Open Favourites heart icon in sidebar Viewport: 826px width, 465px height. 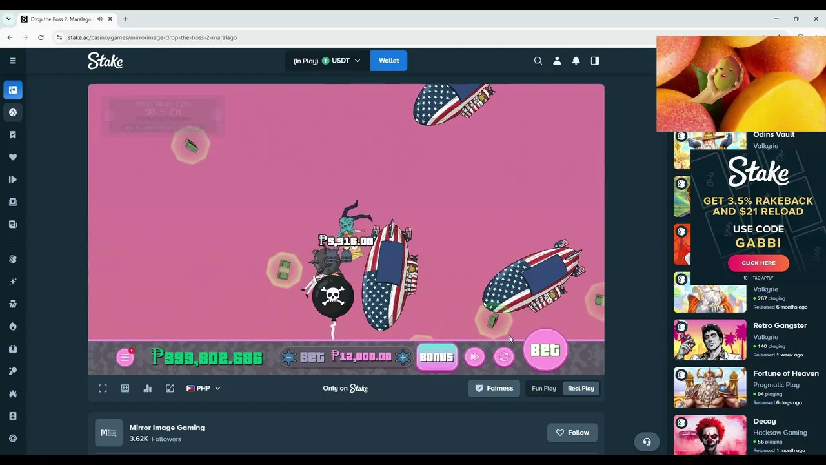12,157
